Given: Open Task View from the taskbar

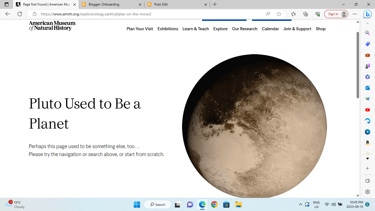Looking at the screenshot, I should pyautogui.click(x=178, y=204).
